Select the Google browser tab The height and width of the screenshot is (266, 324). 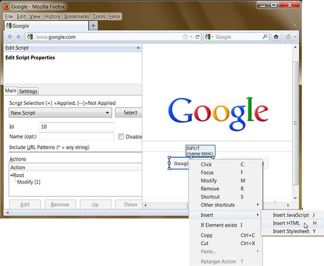tap(47, 26)
